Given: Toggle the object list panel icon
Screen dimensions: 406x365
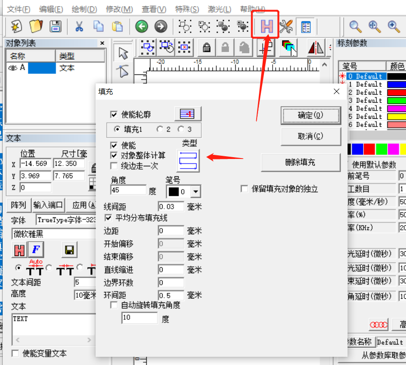Looking at the screenshot, I should (306, 26).
